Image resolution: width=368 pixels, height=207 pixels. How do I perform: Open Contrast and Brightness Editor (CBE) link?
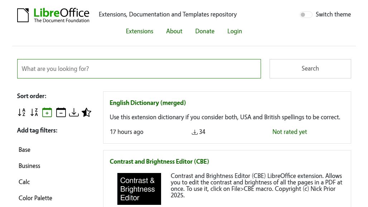[159, 162]
